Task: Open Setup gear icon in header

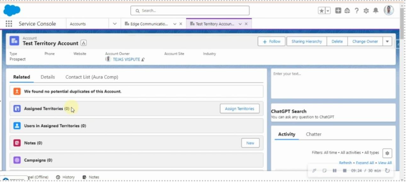Action: coord(366,11)
